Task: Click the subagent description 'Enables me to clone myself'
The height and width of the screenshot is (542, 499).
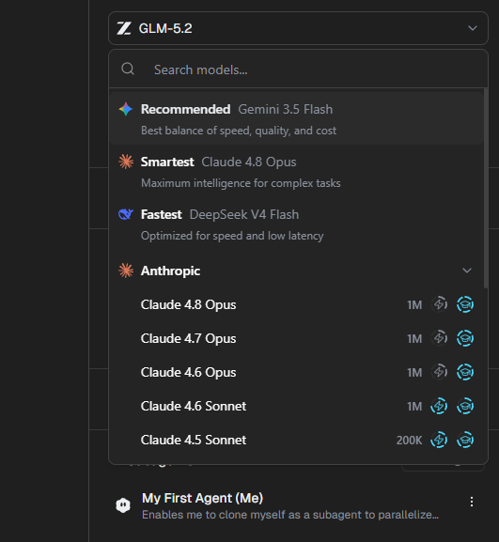Action: point(290,515)
